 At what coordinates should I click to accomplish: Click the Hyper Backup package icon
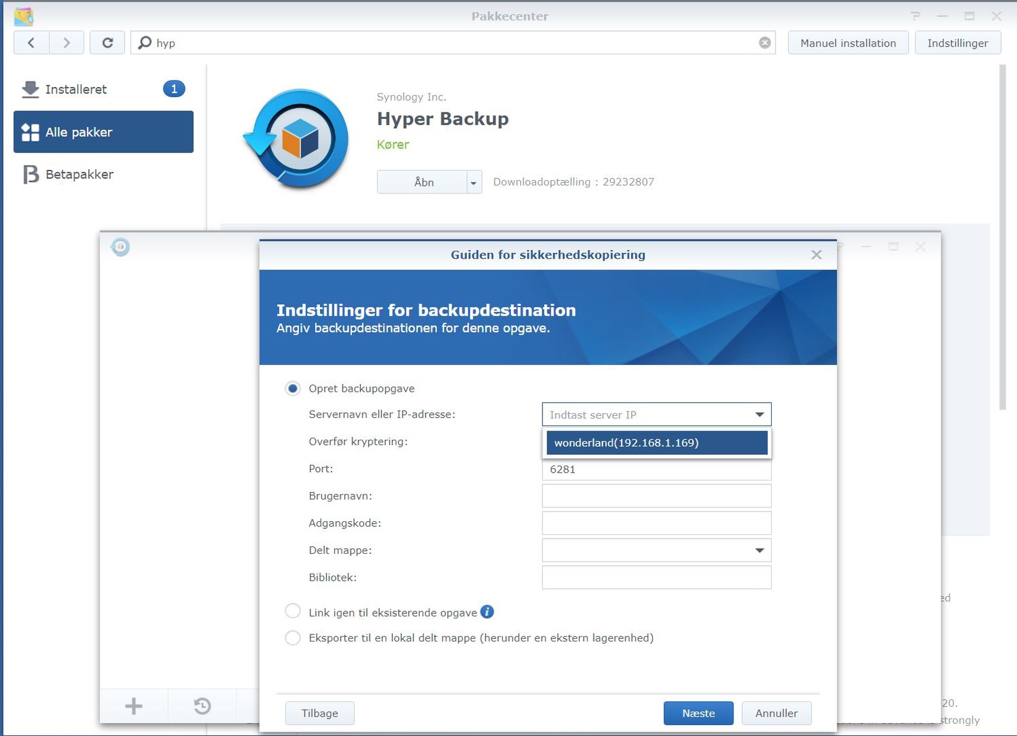pos(296,139)
